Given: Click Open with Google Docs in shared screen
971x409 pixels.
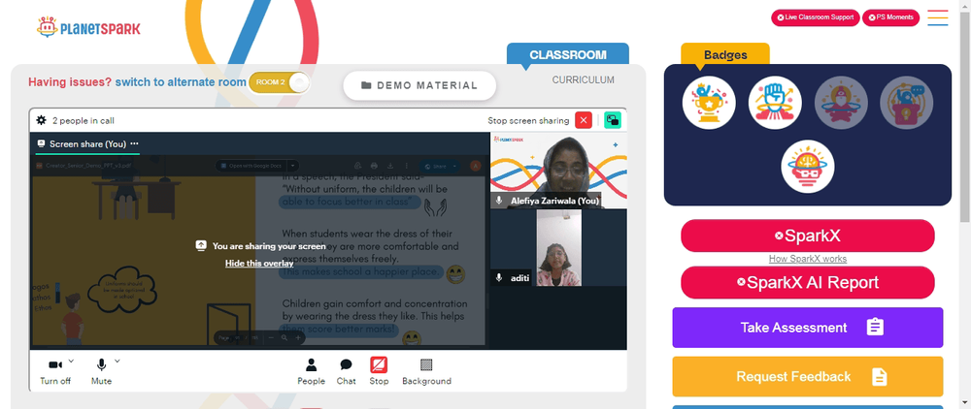Looking at the screenshot, I should (257, 166).
